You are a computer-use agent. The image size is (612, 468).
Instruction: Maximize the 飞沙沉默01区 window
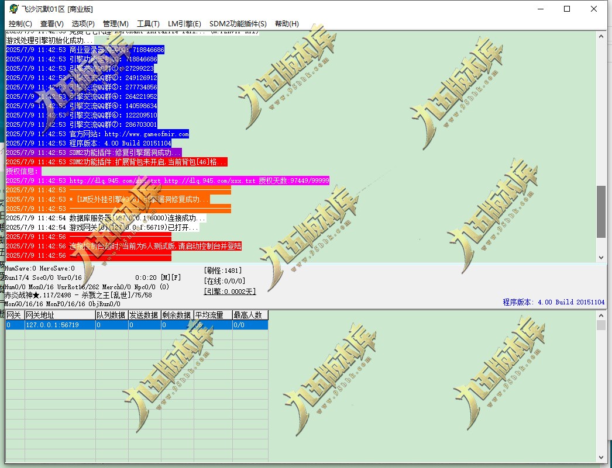coord(567,9)
